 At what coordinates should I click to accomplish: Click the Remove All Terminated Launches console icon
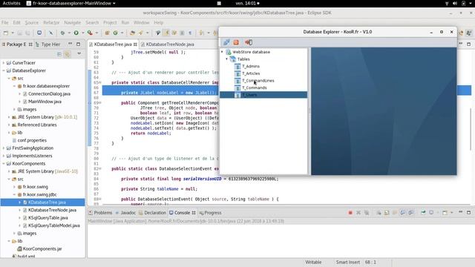pos(367,213)
